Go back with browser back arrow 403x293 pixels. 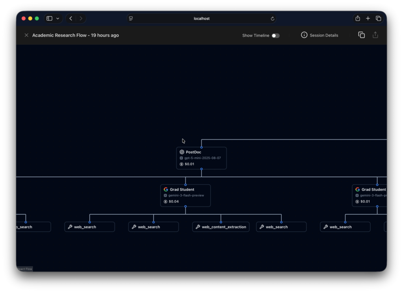point(71,18)
